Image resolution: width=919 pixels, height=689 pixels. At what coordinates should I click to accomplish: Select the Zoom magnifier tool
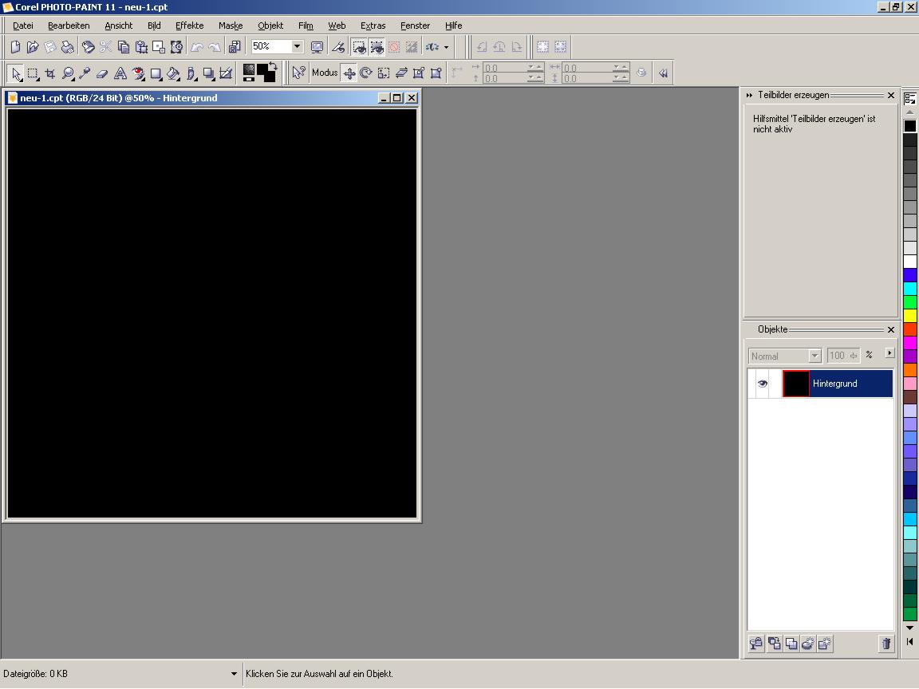[x=68, y=73]
